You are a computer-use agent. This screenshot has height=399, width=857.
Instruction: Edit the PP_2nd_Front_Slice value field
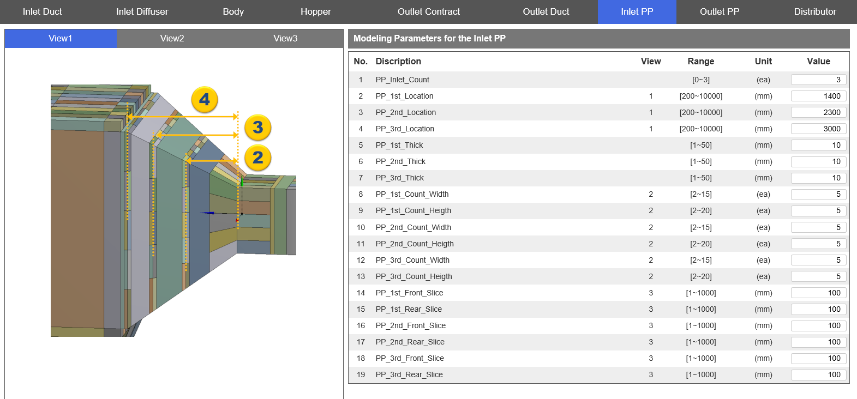click(819, 325)
